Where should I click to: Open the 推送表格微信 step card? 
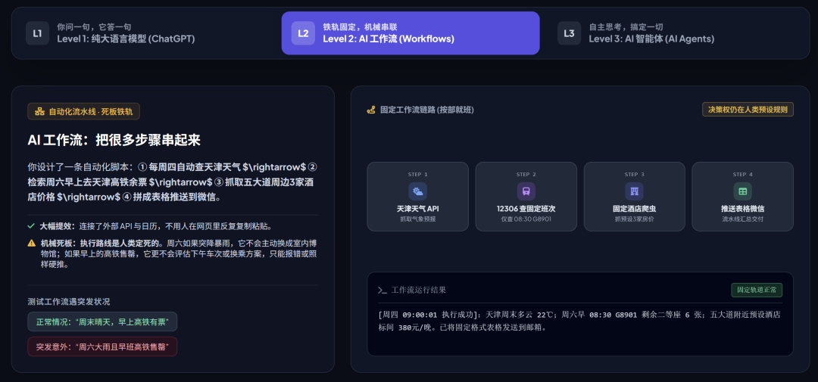pos(742,197)
